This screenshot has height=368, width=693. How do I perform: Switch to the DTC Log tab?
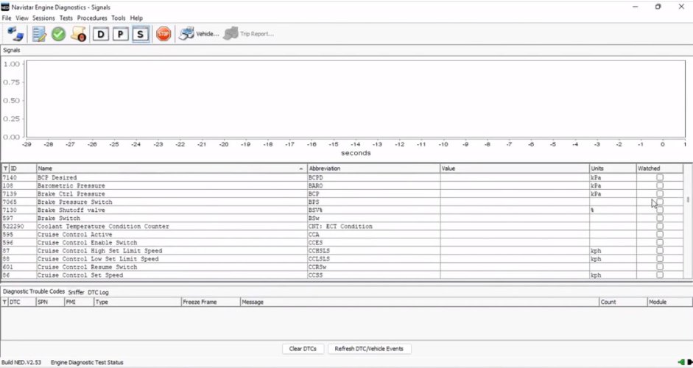pyautogui.click(x=98, y=292)
